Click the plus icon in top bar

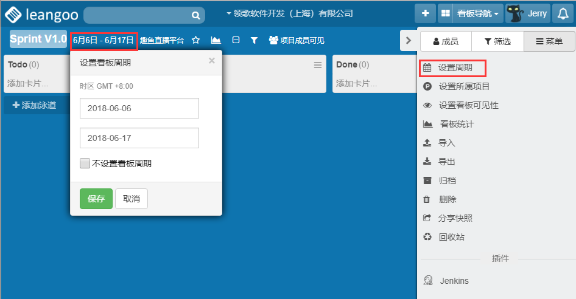pyautogui.click(x=425, y=13)
